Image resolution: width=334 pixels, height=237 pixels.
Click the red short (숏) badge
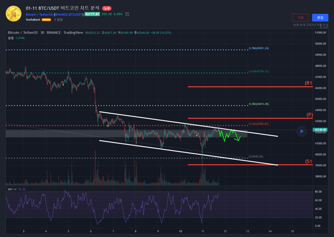point(106,8)
